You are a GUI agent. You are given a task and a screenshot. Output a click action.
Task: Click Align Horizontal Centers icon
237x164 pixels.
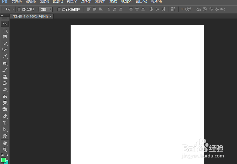point(115,9)
